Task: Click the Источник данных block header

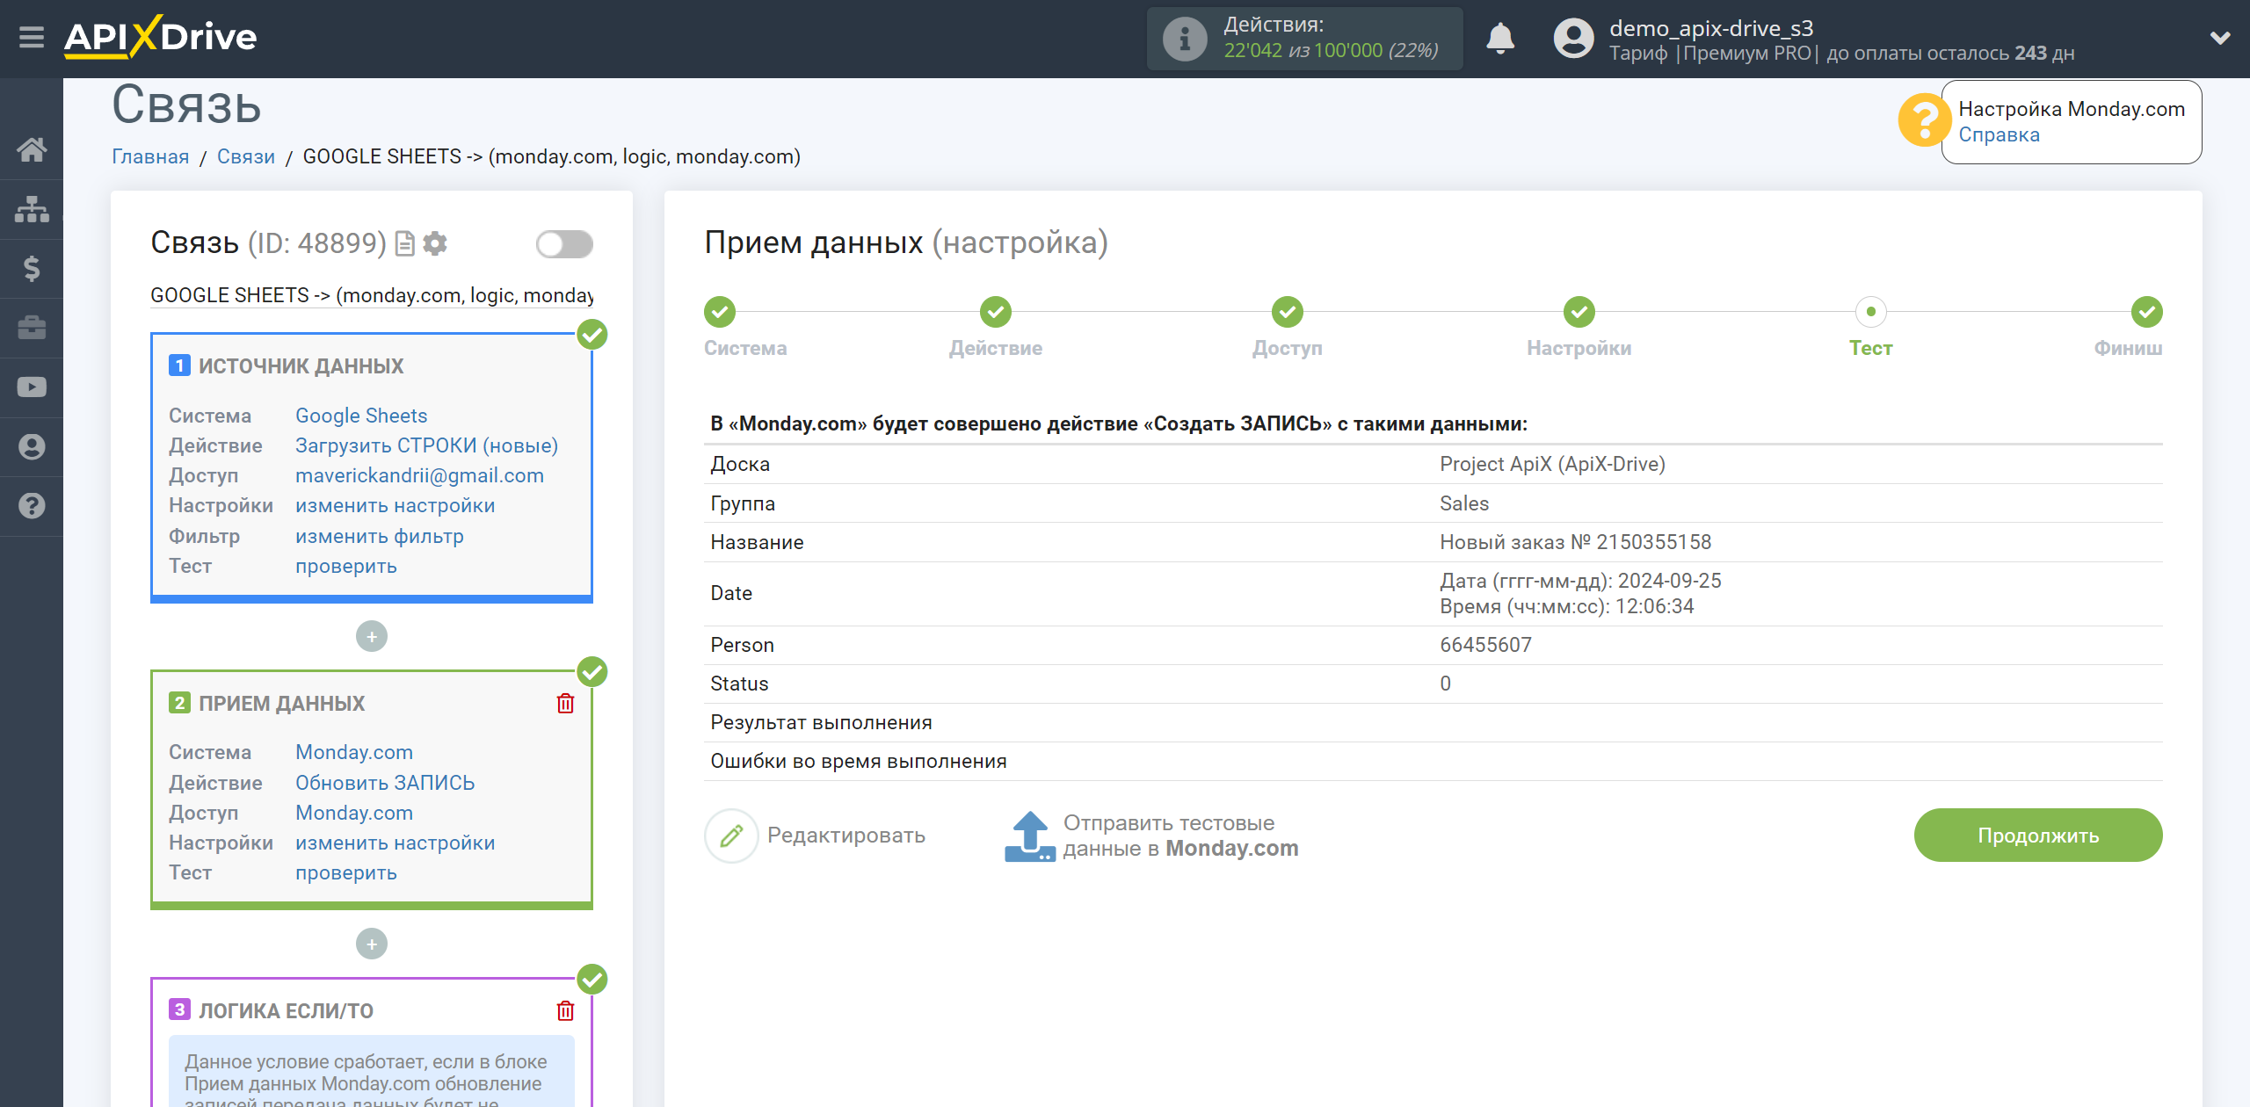Action: [x=301, y=365]
